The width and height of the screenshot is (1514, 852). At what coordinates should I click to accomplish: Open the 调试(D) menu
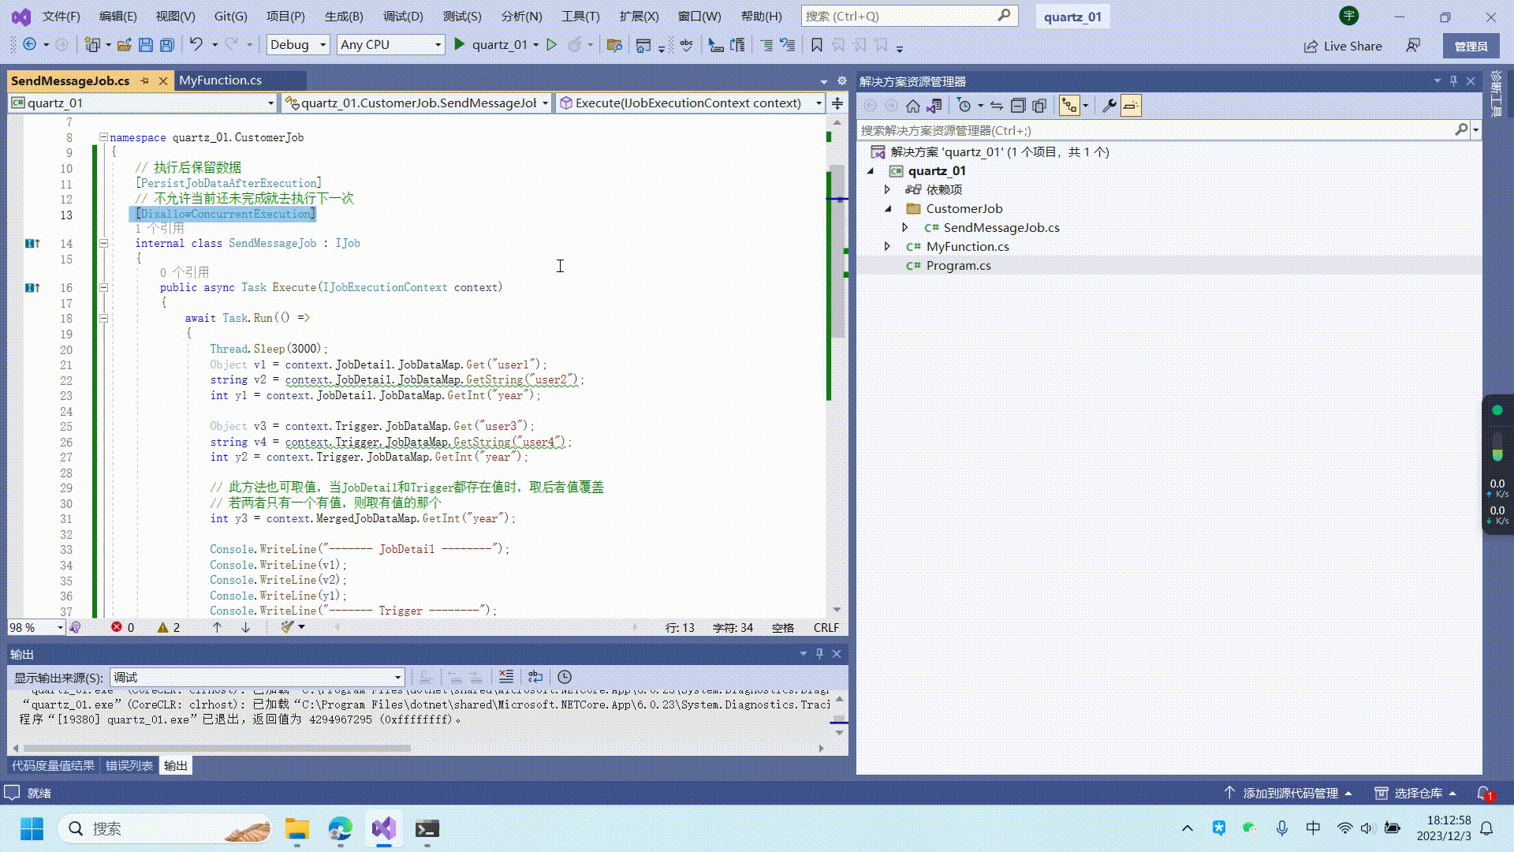pyautogui.click(x=403, y=16)
